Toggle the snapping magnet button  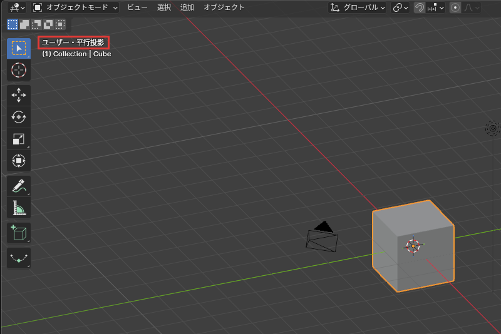point(419,8)
